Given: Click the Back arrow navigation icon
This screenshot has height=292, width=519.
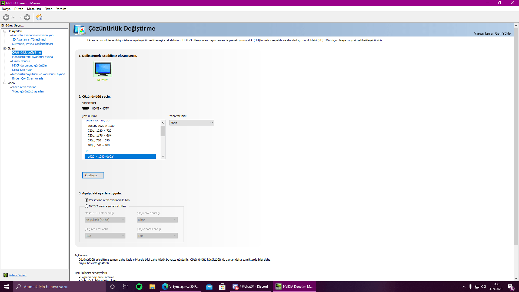Looking at the screenshot, I should point(6,17).
